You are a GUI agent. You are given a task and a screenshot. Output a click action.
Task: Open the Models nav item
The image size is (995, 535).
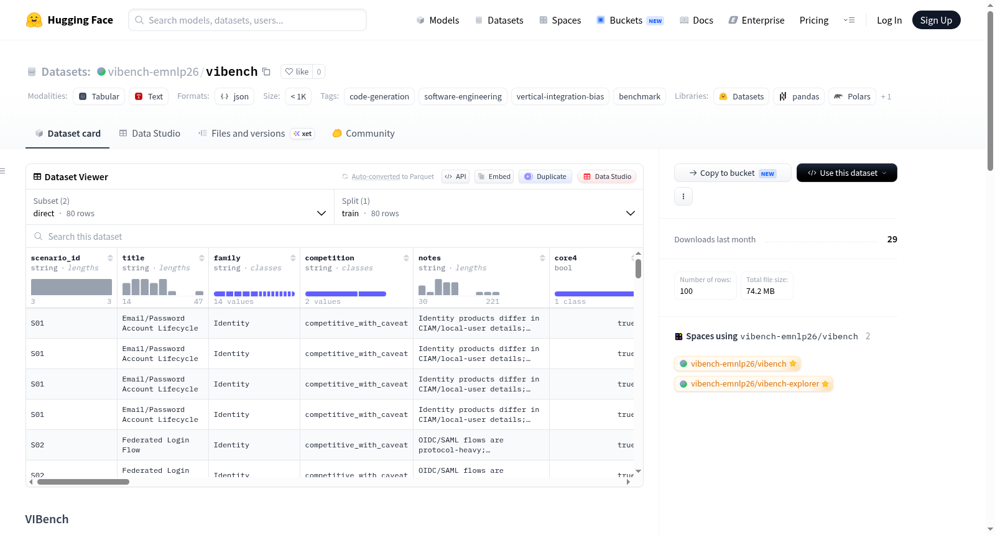(438, 20)
